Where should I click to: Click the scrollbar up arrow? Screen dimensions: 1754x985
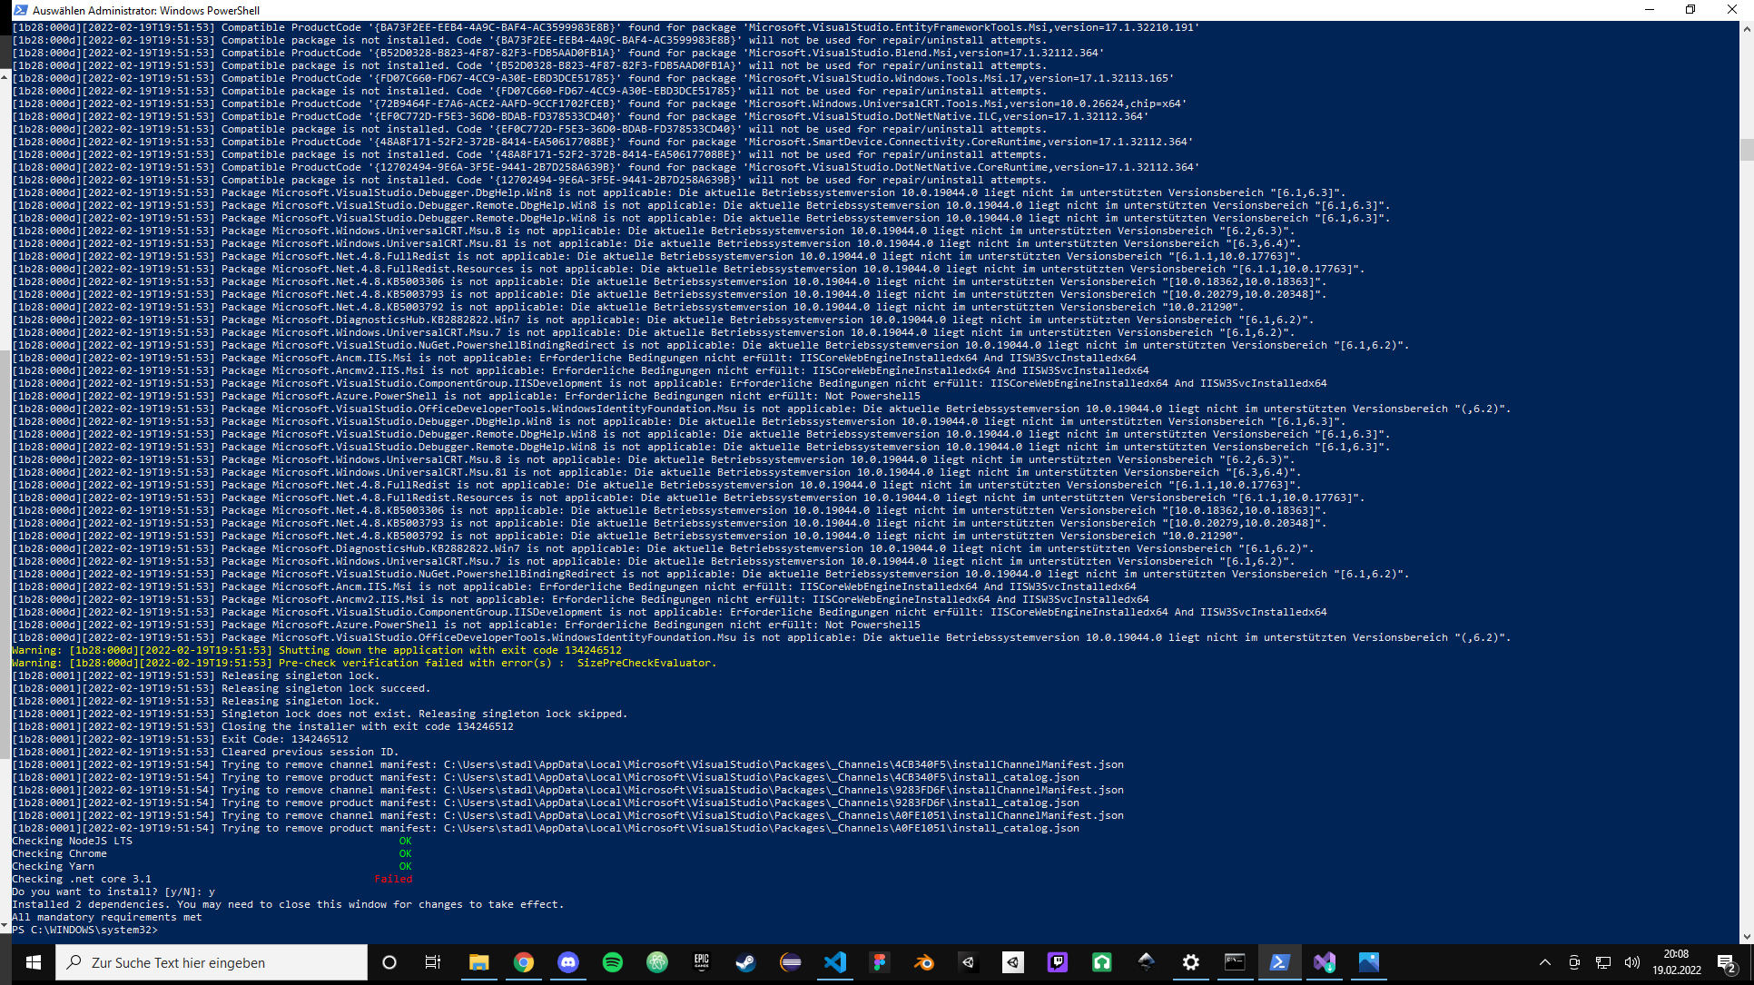point(1747,29)
